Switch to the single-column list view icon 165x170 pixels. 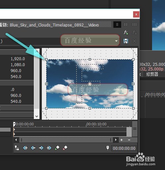point(117,24)
